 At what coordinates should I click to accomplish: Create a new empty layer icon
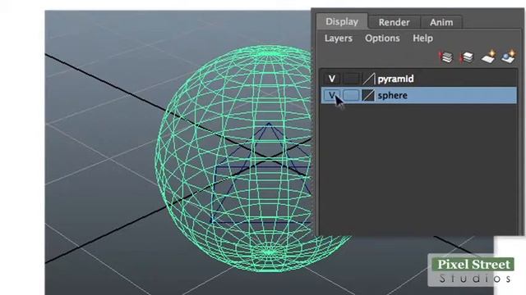point(488,57)
